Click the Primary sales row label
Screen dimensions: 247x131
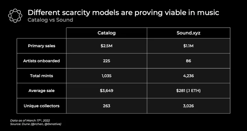pyautogui.click(x=42, y=46)
